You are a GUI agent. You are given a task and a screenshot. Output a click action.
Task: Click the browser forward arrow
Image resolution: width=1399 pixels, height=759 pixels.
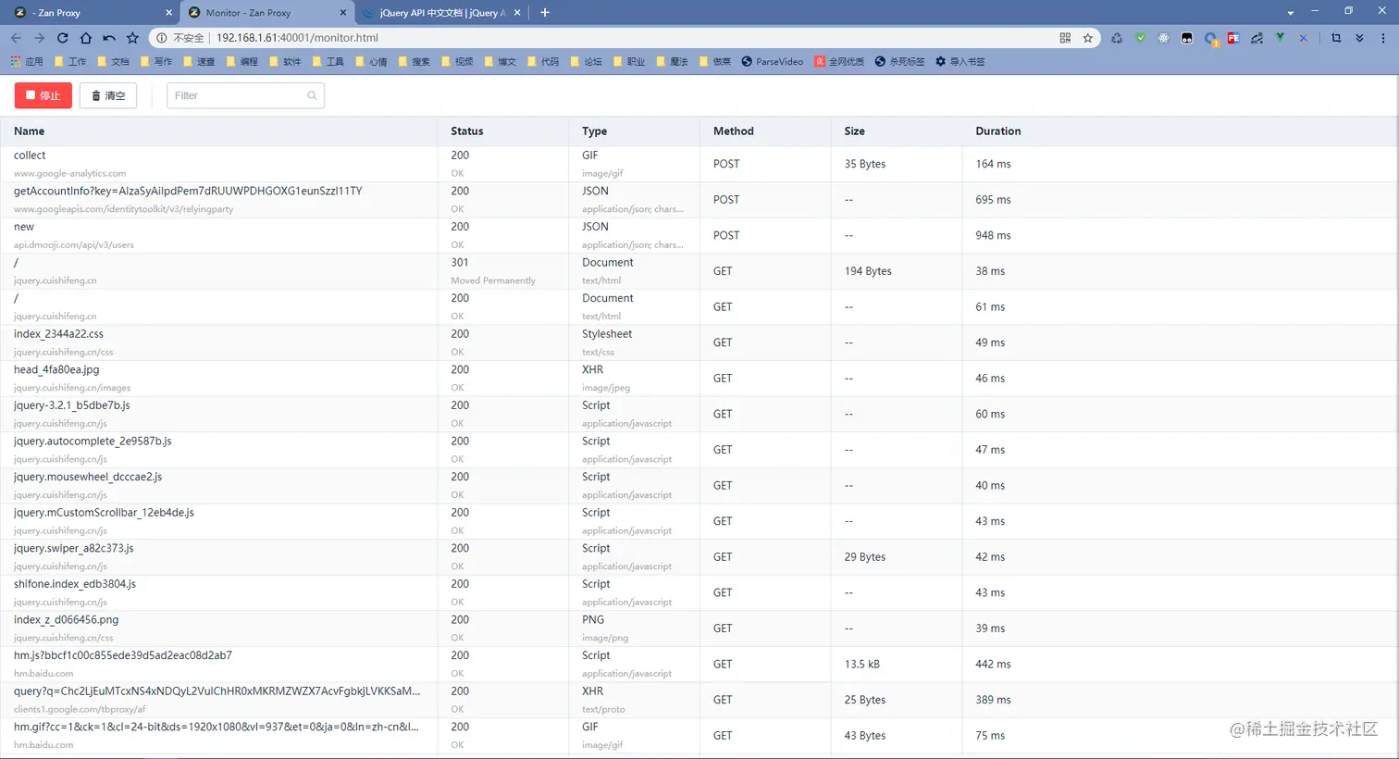(x=39, y=38)
